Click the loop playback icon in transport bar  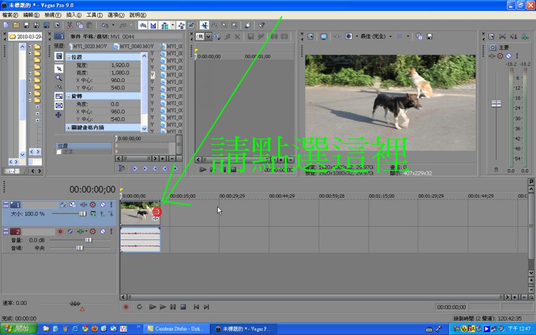[139, 307]
